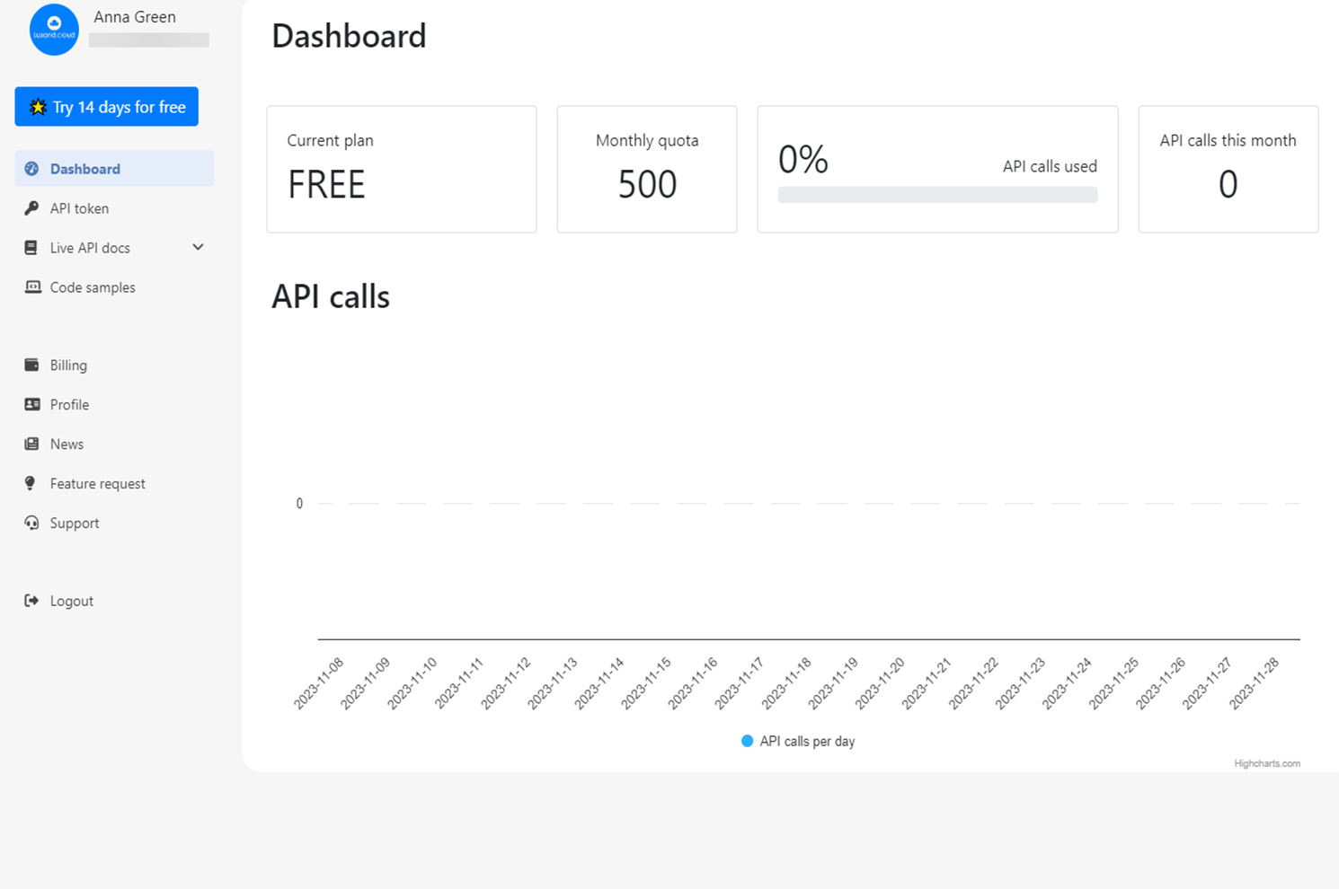Click the Profile contact card icon
This screenshot has height=889, width=1339.
(32, 404)
